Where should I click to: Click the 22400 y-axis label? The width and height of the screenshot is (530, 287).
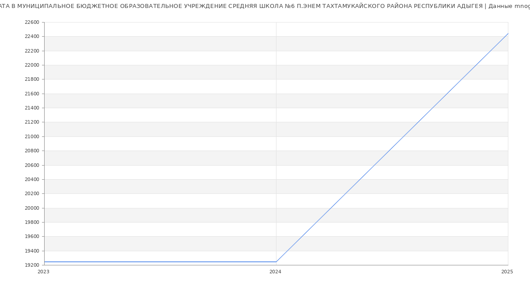click(x=31, y=37)
